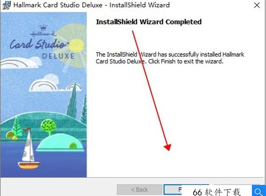Image resolution: width=266 pixels, height=196 pixels.
Task: Click the greyed-out Back button
Action: tap(139, 189)
